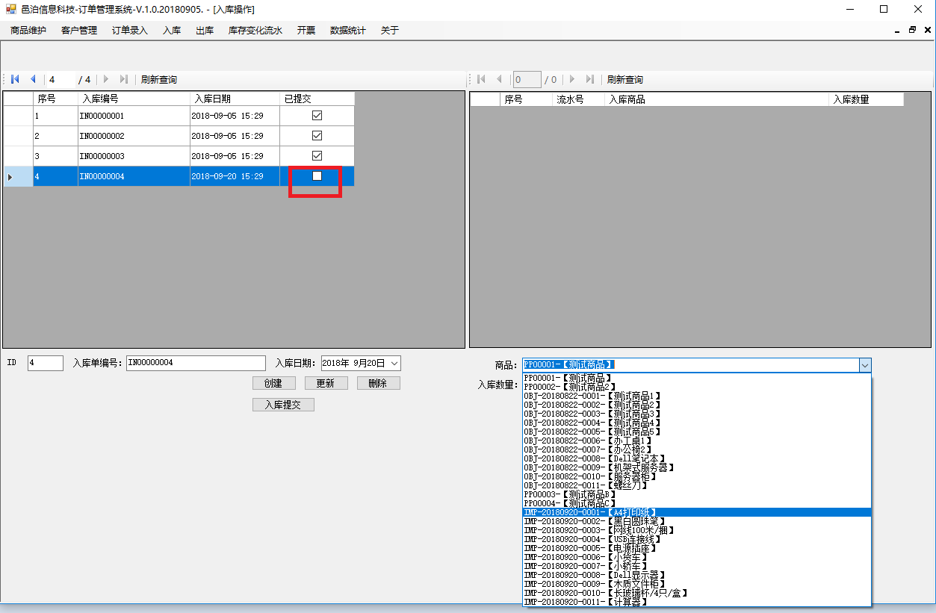Image resolution: width=936 pixels, height=613 pixels.
Task: Toggle 已提交 checkbox for IN00000003
Action: pos(317,156)
